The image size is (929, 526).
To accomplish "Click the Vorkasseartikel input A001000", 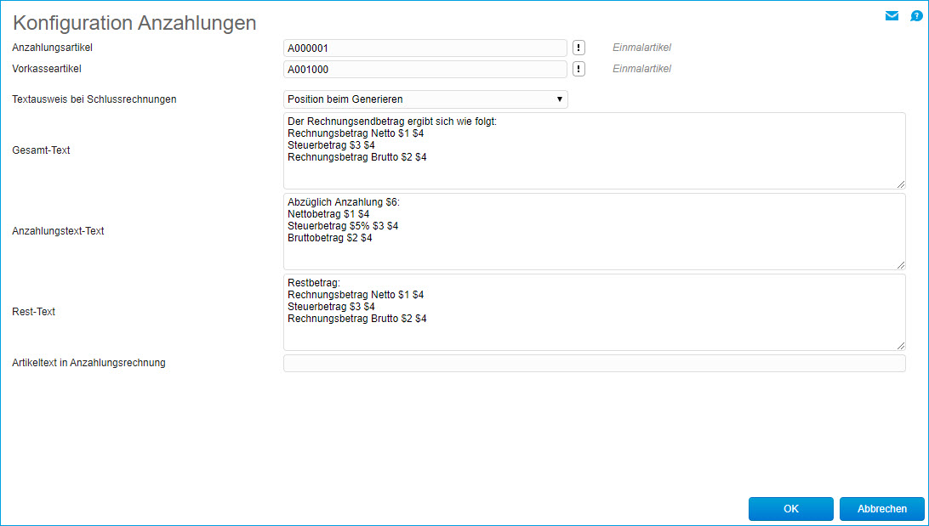I will (425, 69).
